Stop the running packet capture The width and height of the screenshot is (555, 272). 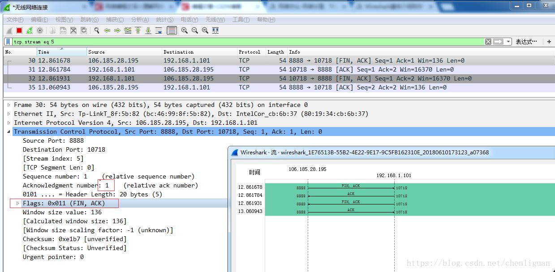tap(19, 30)
